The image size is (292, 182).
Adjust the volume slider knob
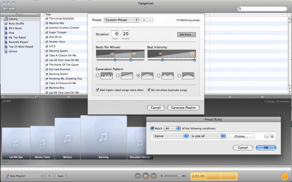click(x=179, y=176)
